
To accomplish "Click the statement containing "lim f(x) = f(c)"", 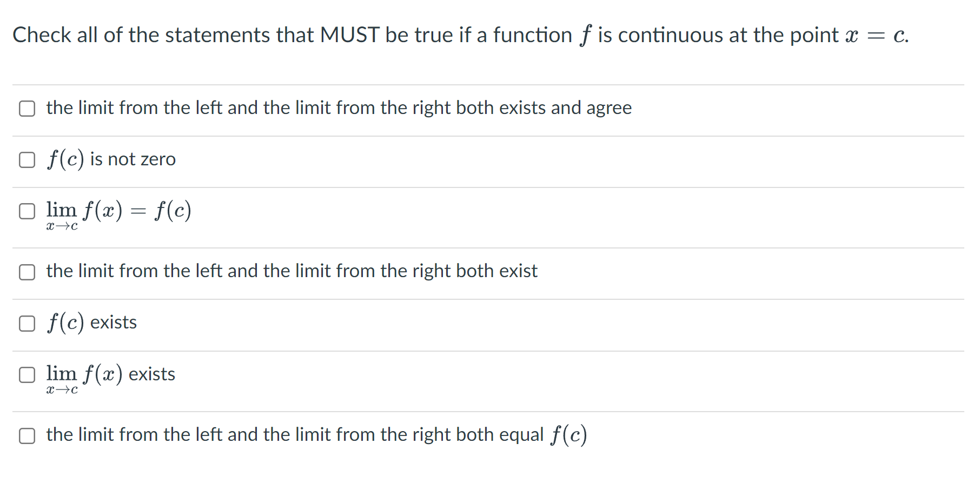I will 119,211.
